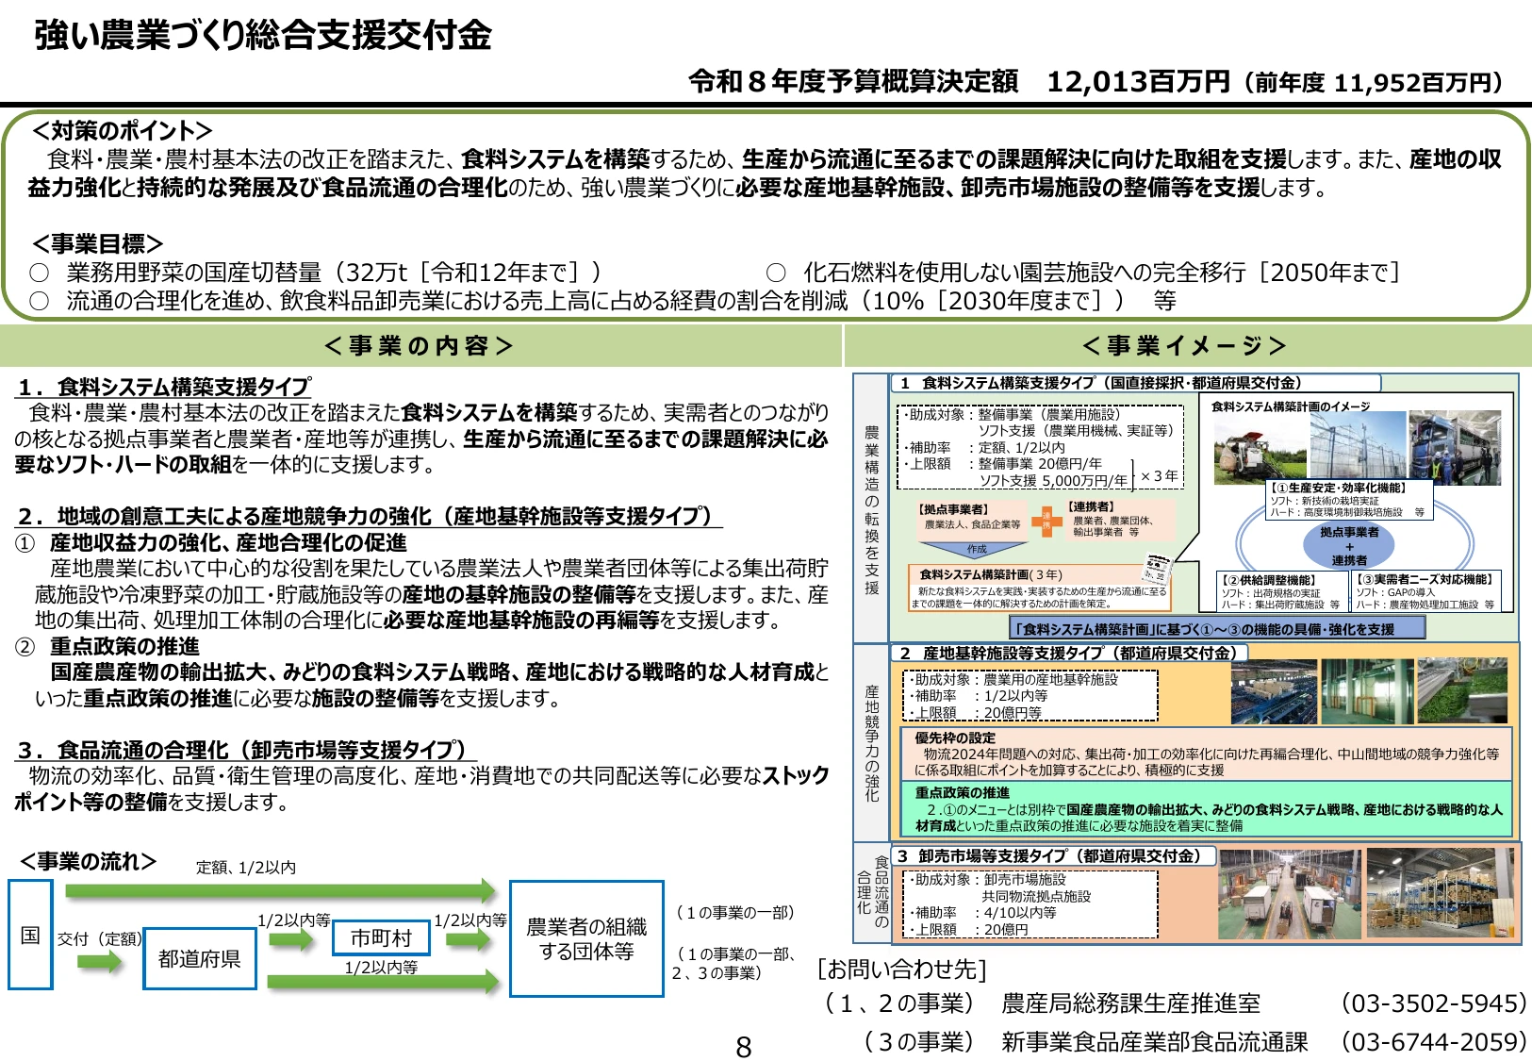Click the 優先枠の設定 box
1532x1061 pixels.
coord(1208,754)
